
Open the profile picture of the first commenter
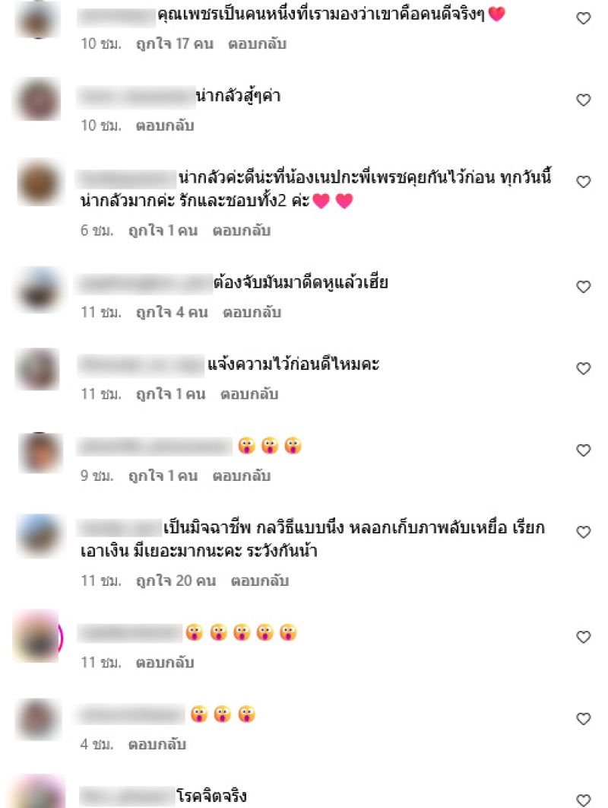38,18
